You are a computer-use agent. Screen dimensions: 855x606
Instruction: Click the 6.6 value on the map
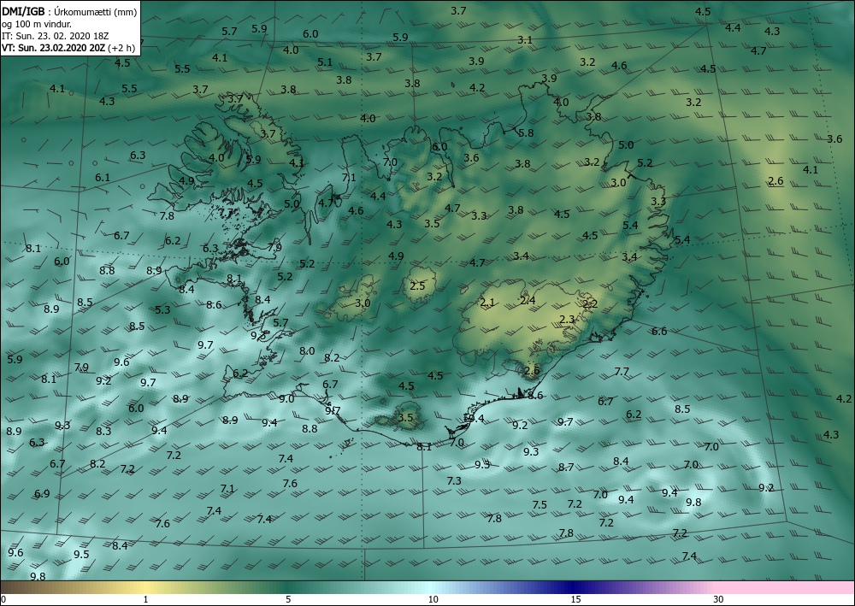[x=659, y=332]
